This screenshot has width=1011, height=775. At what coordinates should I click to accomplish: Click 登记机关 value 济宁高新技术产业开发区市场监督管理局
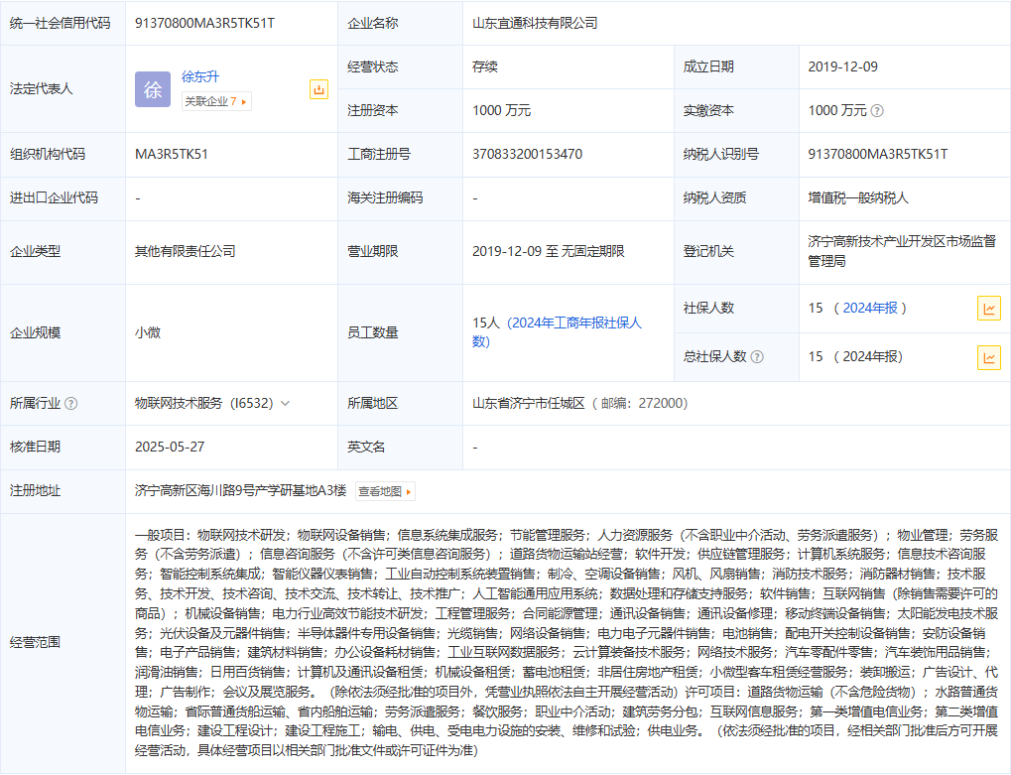(x=901, y=251)
